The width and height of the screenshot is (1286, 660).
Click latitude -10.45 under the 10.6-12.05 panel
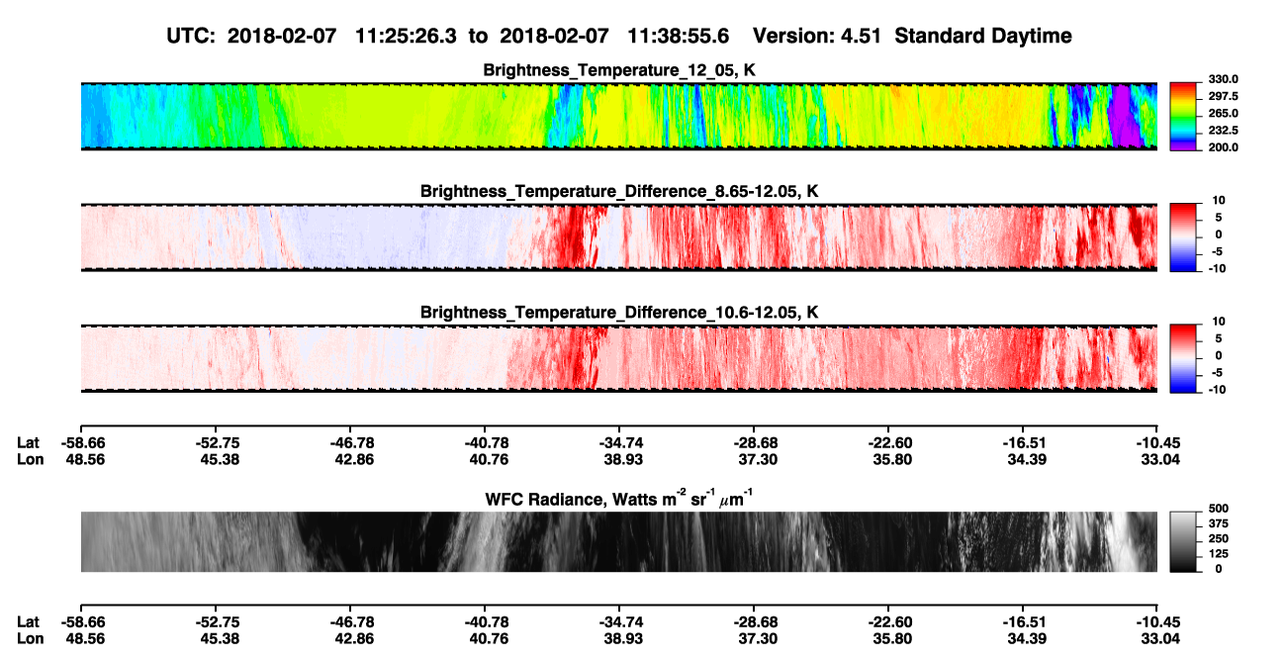tap(1157, 442)
